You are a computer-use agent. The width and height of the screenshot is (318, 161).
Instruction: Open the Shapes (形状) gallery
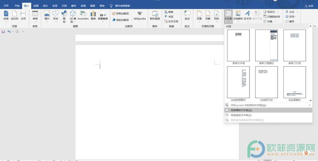click(x=55, y=16)
